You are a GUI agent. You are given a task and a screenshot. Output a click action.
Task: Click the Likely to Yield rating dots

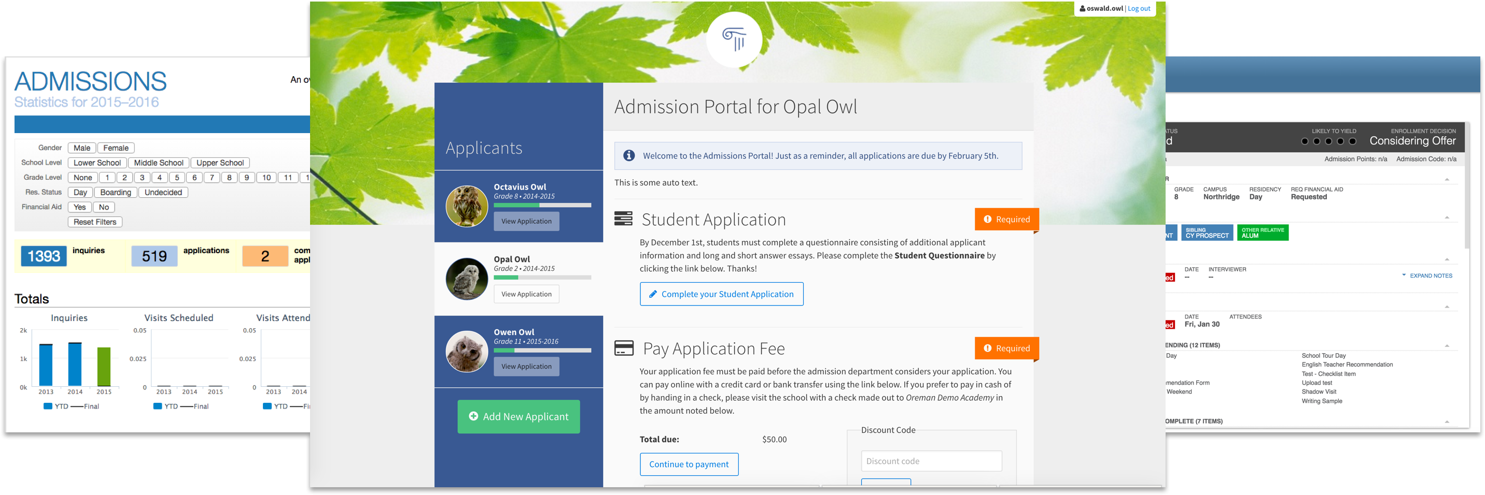click(x=1328, y=141)
